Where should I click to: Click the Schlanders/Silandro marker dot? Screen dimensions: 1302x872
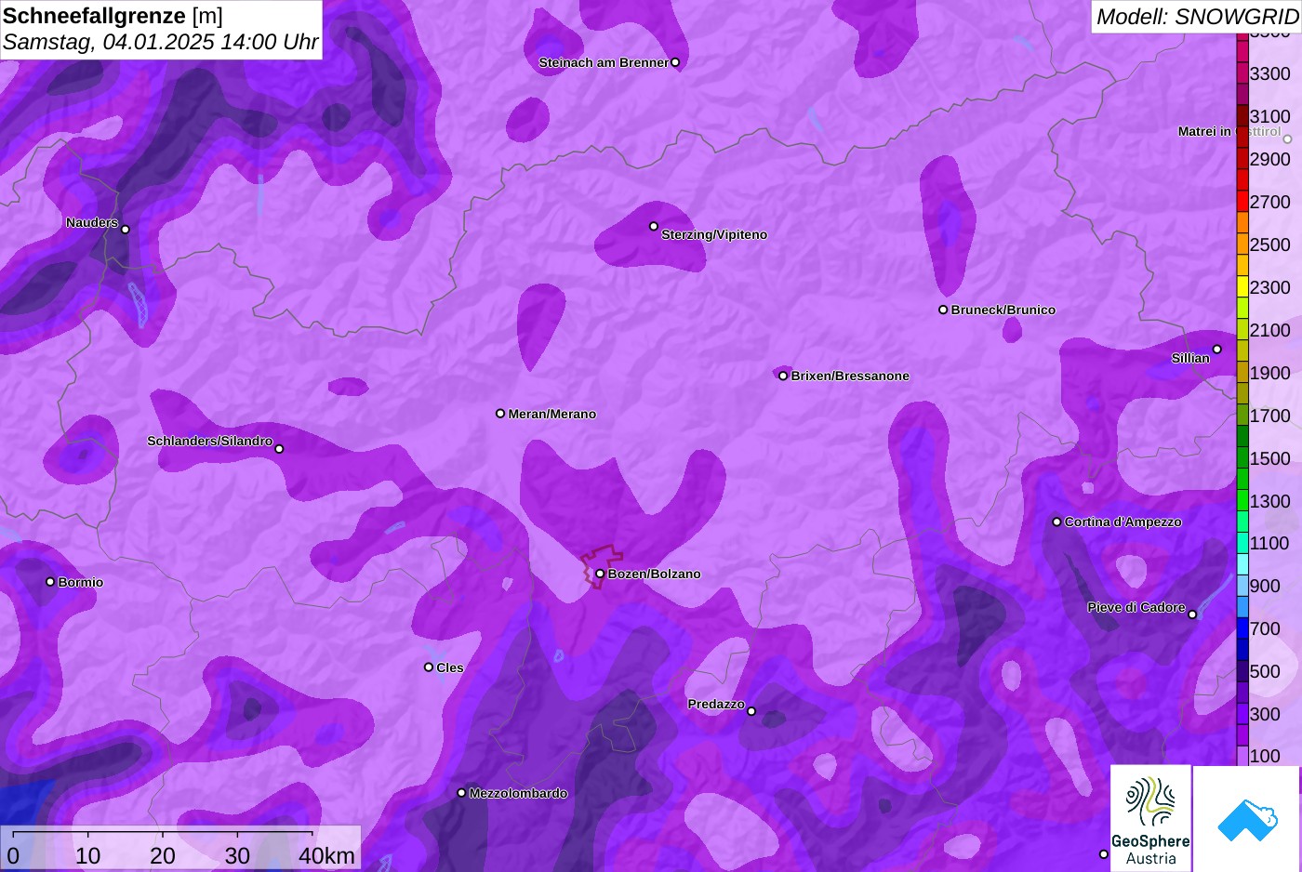click(279, 449)
